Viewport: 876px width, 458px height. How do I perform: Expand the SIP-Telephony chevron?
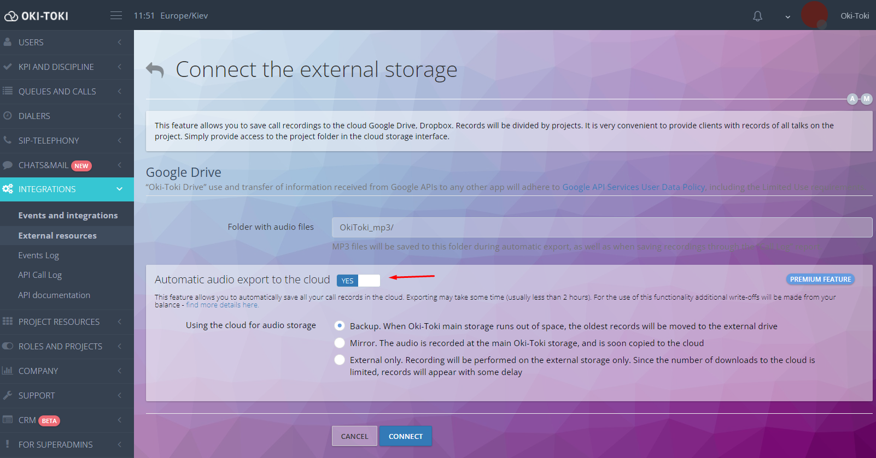(x=120, y=140)
